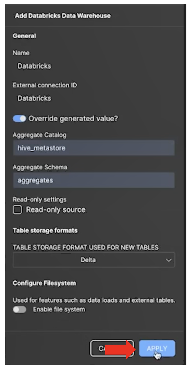Click the Table storage formats heading
Viewport: 190px width, 369px height.
pyautogui.click(x=45, y=231)
